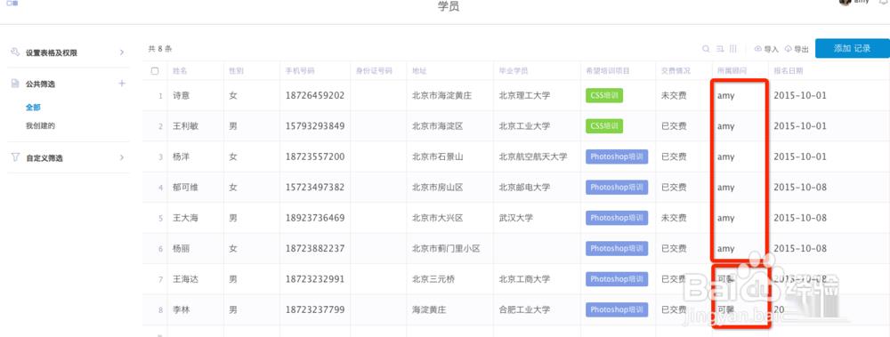Viewport: 890px width, 337px height.
Task: Click the 学员 page title
Action: point(449,7)
